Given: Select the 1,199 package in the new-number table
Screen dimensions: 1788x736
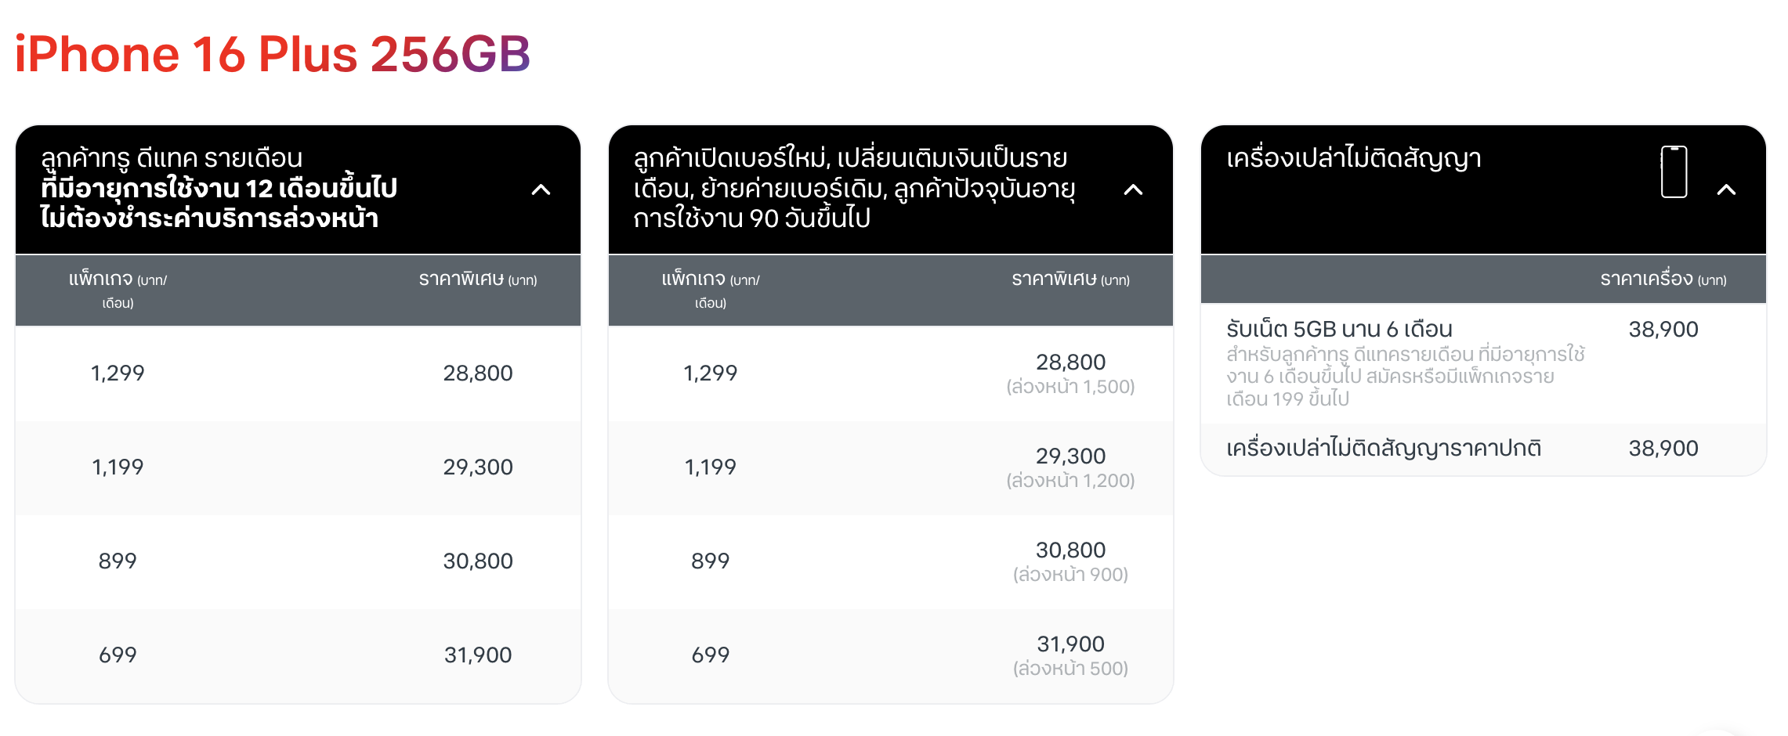Looking at the screenshot, I should pyautogui.click(x=710, y=467).
